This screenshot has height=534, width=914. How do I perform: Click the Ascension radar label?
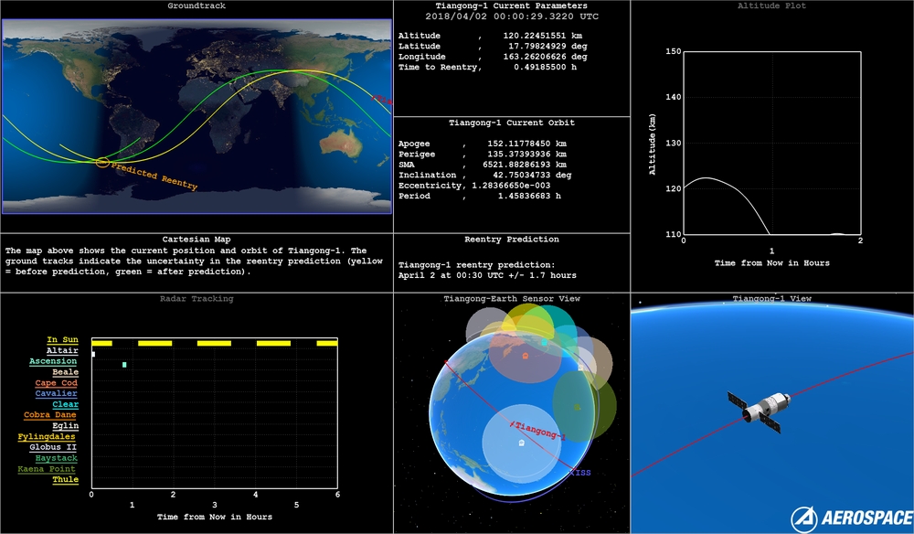pos(53,361)
